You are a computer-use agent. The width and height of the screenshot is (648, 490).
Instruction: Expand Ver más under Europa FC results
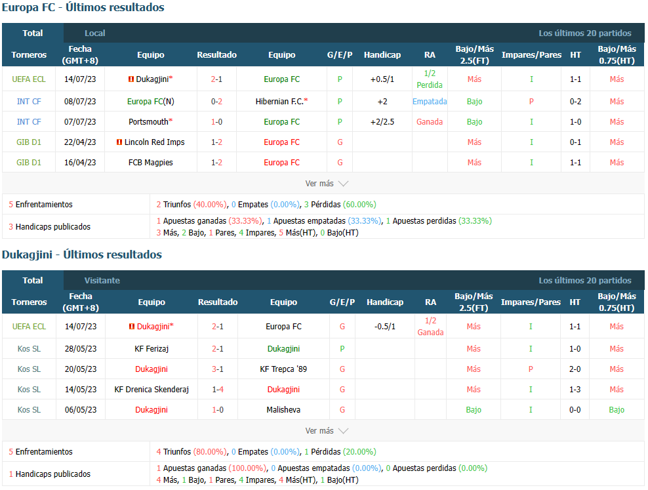tap(327, 184)
